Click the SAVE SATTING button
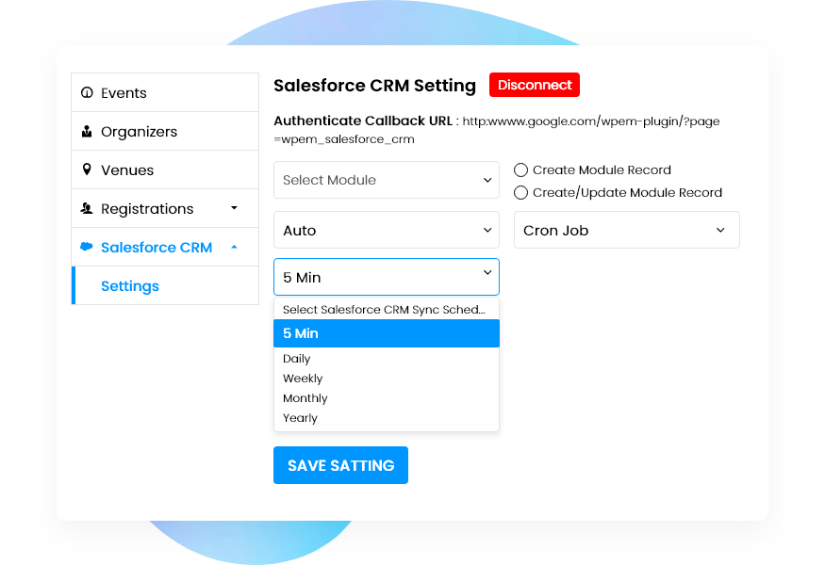 (340, 464)
